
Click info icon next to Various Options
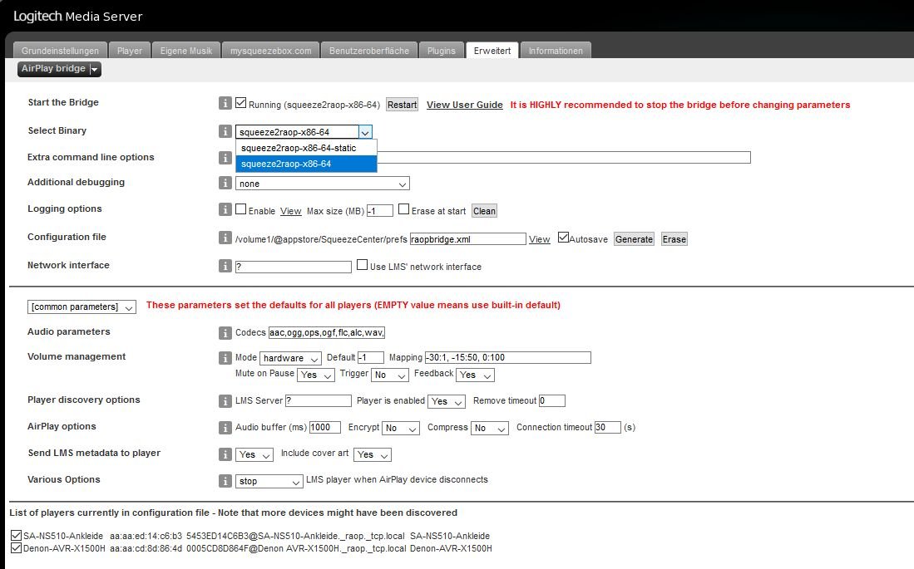[225, 481]
